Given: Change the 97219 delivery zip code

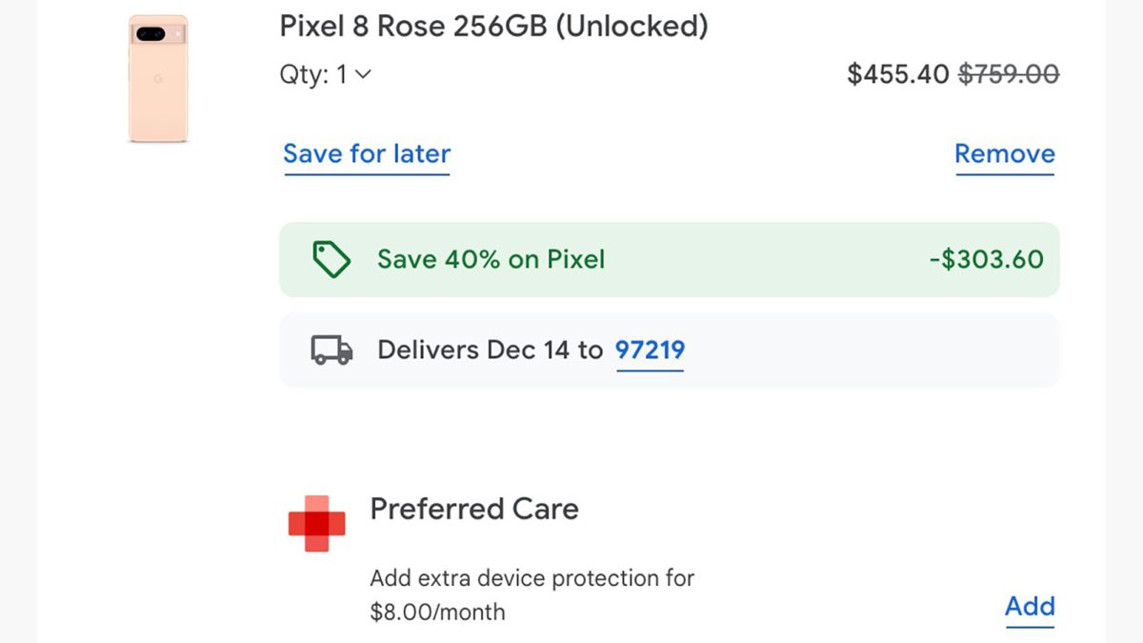Looking at the screenshot, I should click(650, 351).
